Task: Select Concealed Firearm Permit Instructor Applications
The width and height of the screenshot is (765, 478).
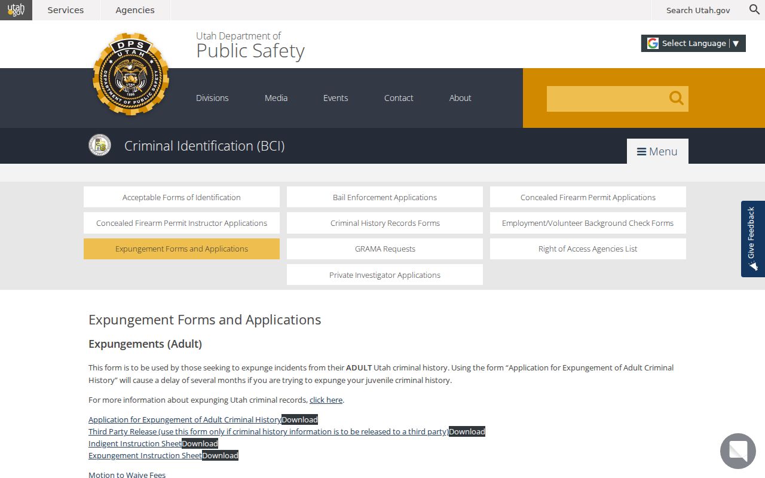Action: (x=182, y=223)
